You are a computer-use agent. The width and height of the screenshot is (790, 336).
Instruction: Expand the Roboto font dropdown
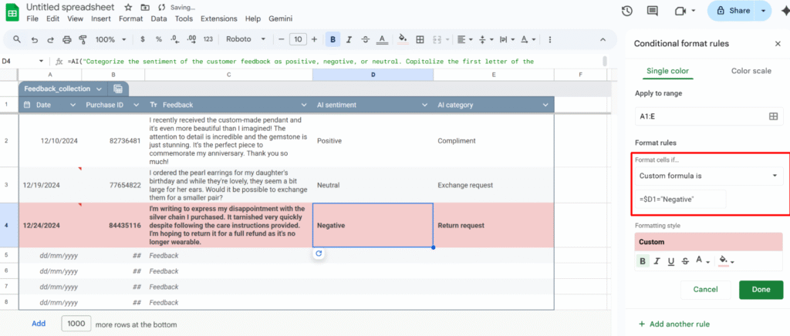[245, 39]
